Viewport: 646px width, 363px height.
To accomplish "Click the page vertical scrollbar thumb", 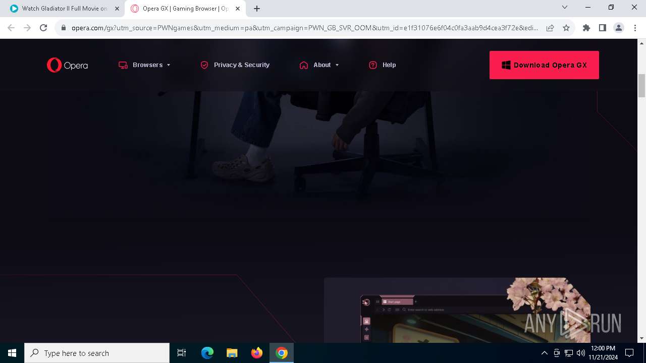I will 642,85.
